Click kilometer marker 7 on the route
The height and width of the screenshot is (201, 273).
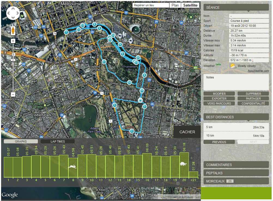[66, 32]
